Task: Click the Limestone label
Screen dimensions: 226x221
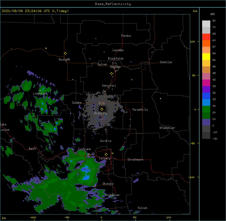Action: [x=40, y=93]
